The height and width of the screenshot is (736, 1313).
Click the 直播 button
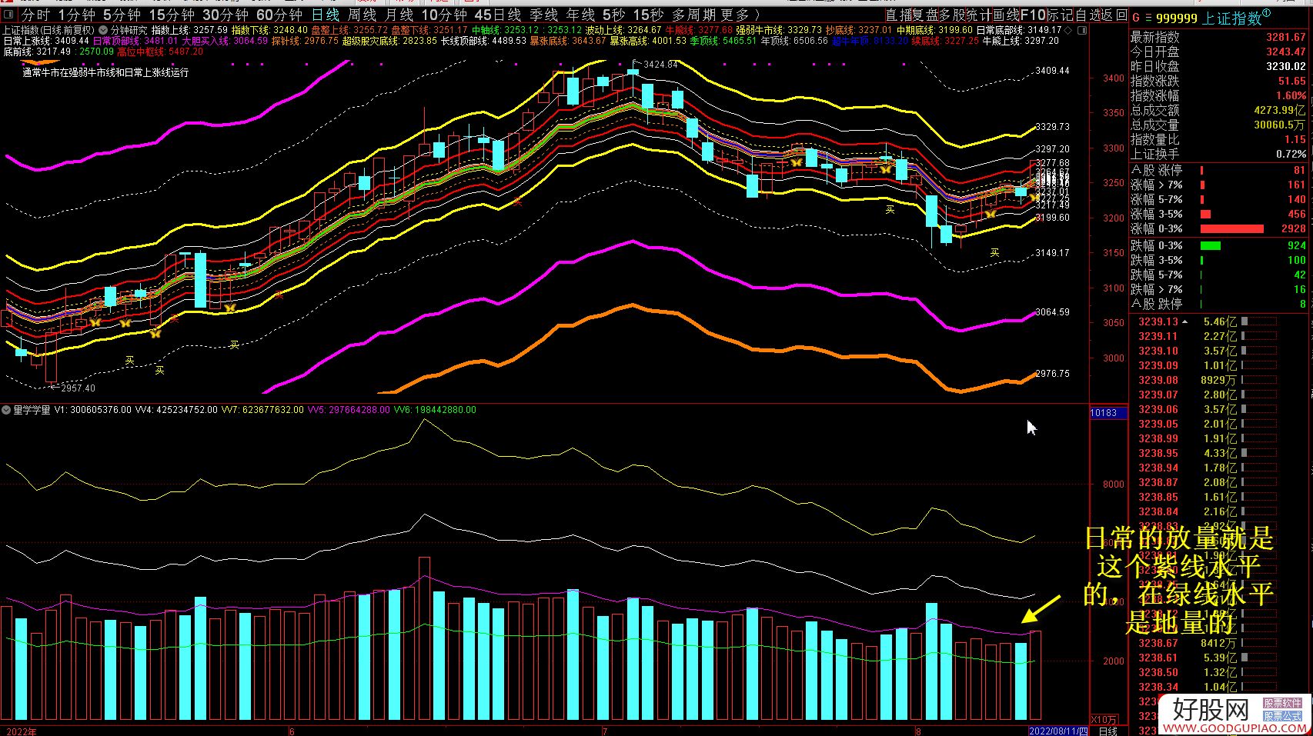pos(899,15)
